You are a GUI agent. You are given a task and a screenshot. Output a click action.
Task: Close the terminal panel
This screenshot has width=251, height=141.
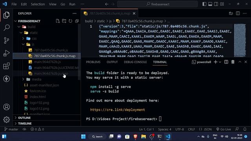click(x=246, y=62)
